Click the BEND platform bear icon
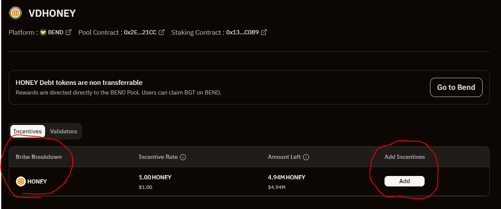The height and width of the screenshot is (209, 501). tap(43, 32)
